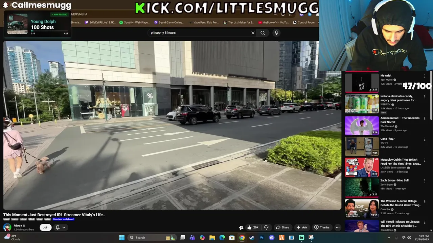
Task: Open Copilot from taskbar
Action: click(202, 238)
